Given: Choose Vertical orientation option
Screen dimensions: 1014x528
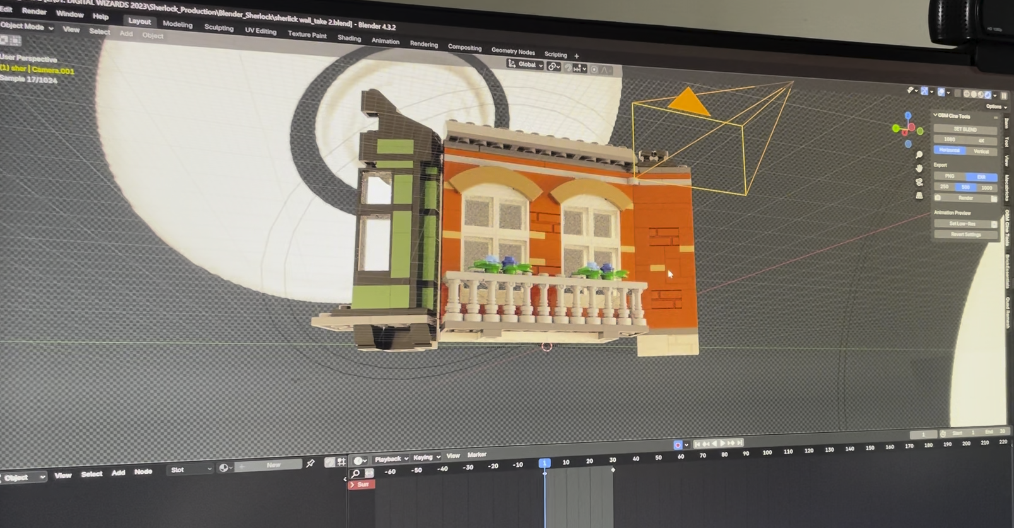Looking at the screenshot, I should (981, 151).
